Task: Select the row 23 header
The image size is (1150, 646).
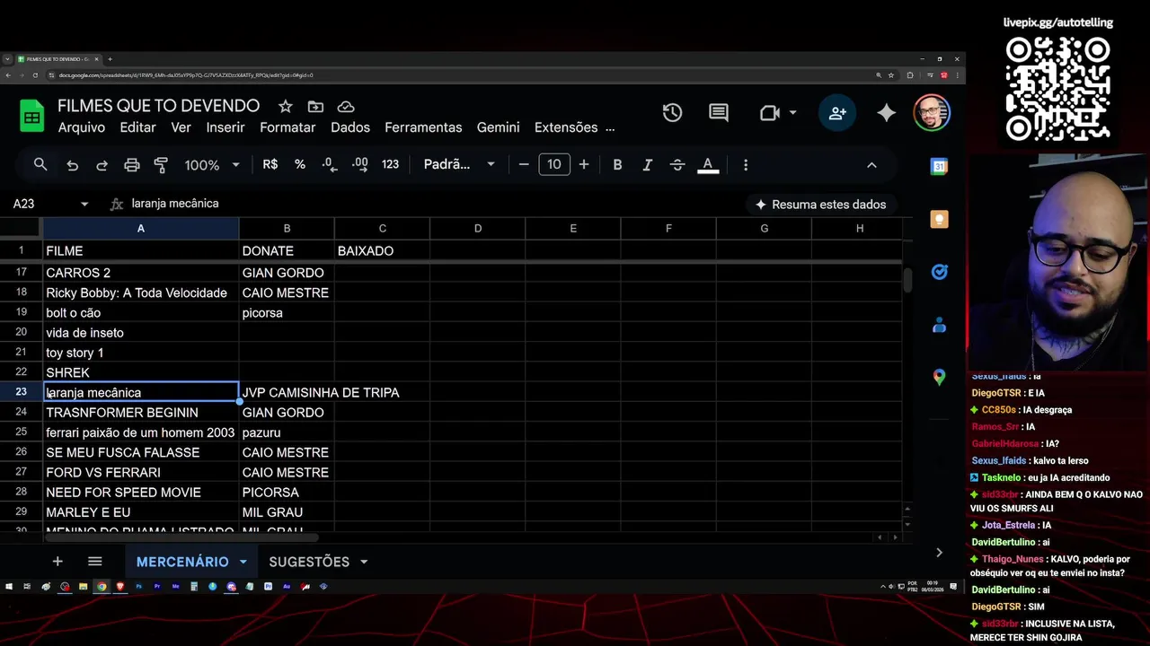Action: (22, 392)
